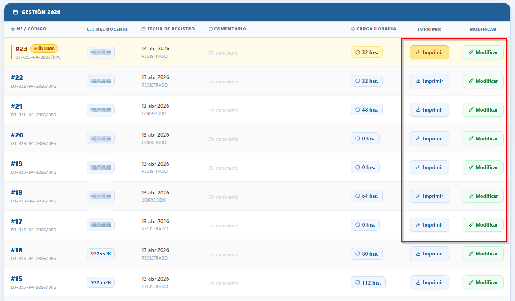Click the Imprimir button for record #23
This screenshot has height=301, width=515.
[x=429, y=52]
